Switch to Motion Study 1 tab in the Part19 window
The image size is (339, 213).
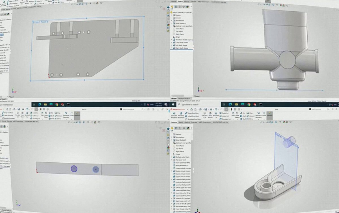[184, 98]
